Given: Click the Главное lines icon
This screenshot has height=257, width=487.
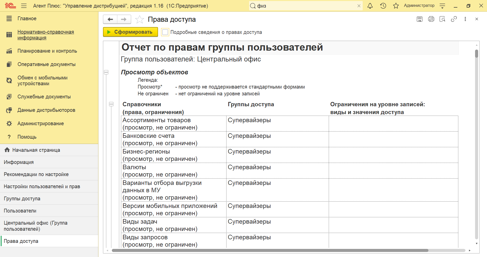Looking at the screenshot, I should click(x=9, y=18).
